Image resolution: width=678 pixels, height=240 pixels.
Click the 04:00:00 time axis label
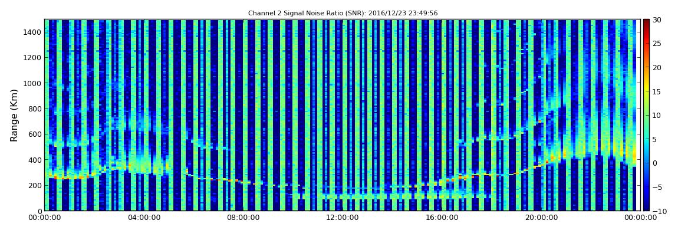143,218
